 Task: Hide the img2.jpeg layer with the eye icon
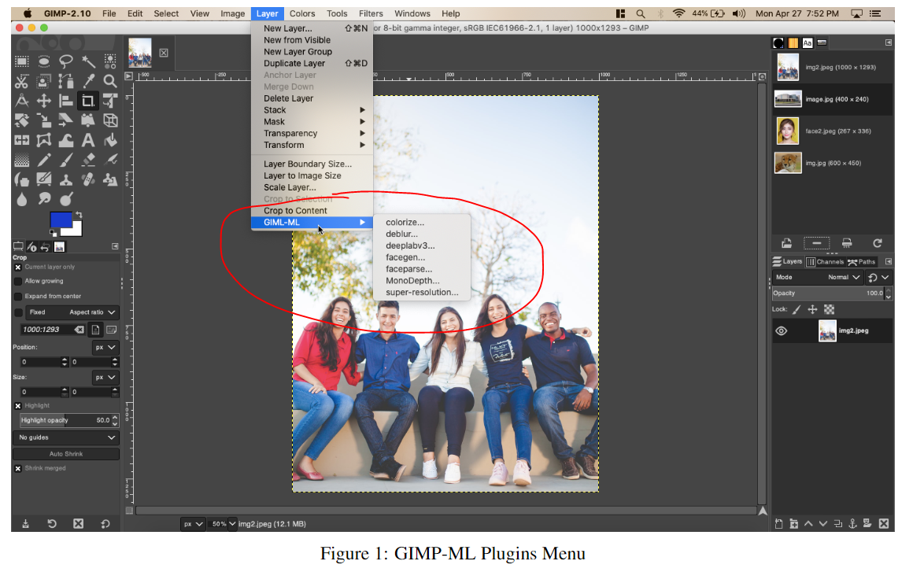tap(781, 330)
